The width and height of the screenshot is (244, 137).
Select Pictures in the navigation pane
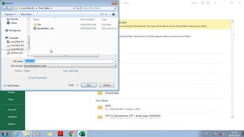tap(14, 19)
